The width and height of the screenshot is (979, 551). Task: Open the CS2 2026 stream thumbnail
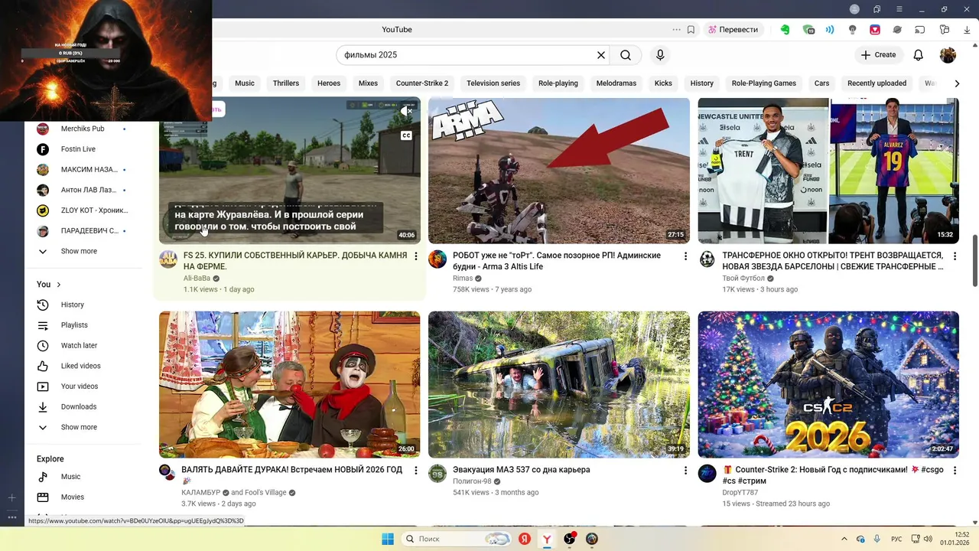[828, 384]
